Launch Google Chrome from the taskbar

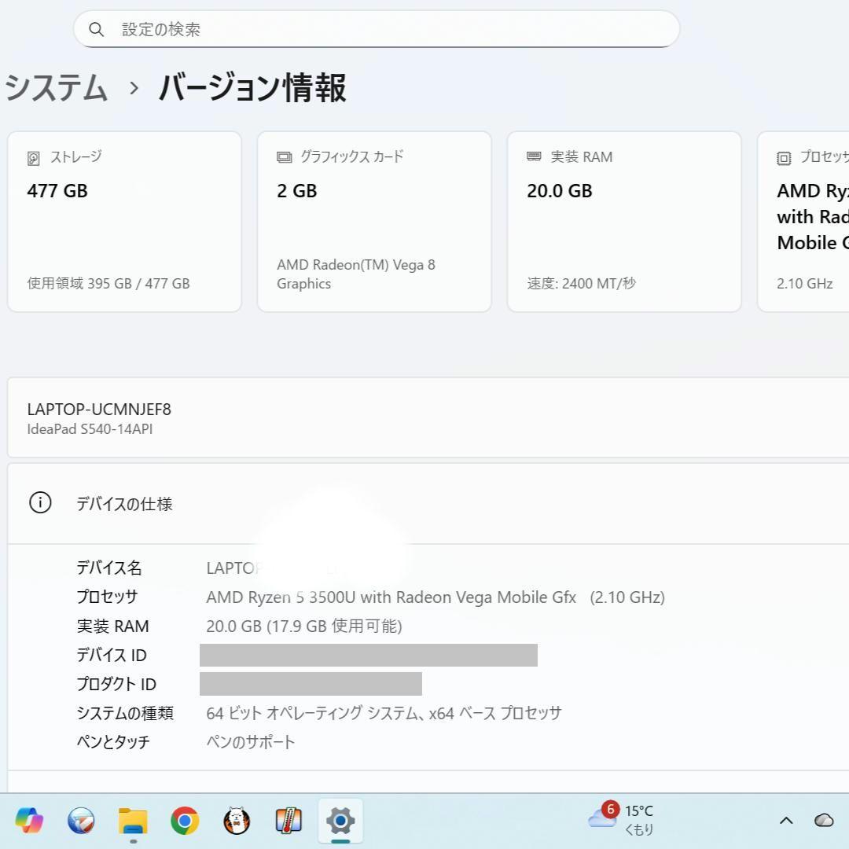[185, 820]
